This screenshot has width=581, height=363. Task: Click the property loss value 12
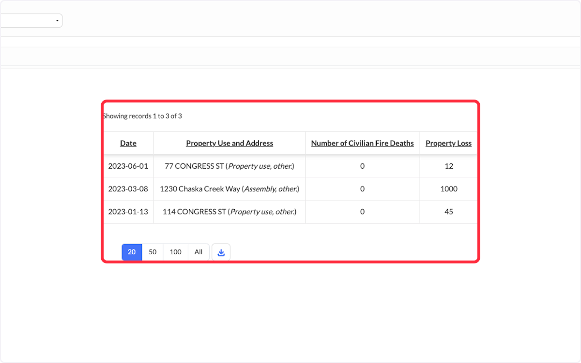tap(449, 166)
